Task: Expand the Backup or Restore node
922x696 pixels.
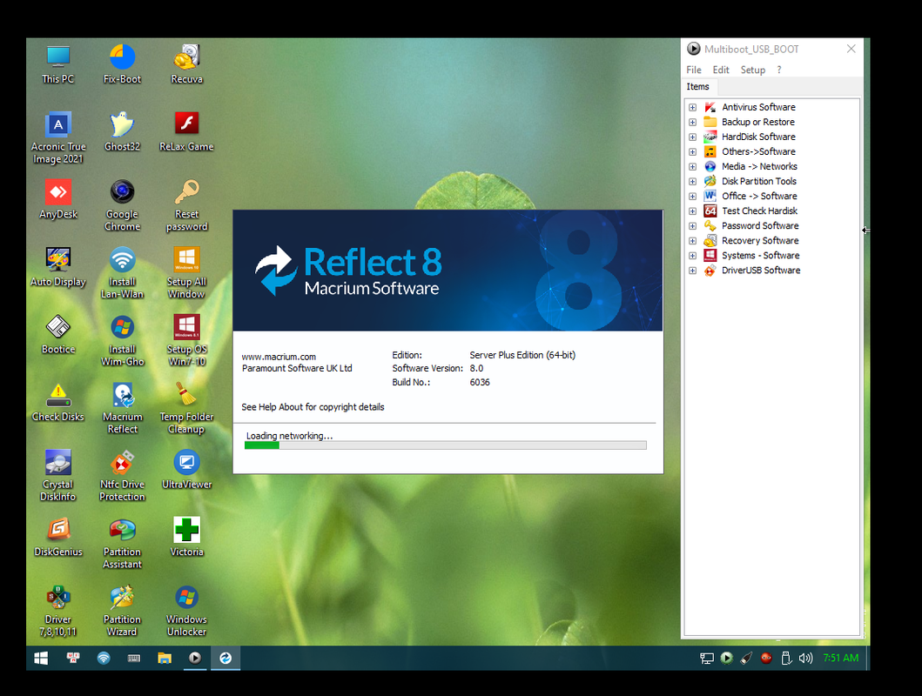Action: pyautogui.click(x=693, y=122)
